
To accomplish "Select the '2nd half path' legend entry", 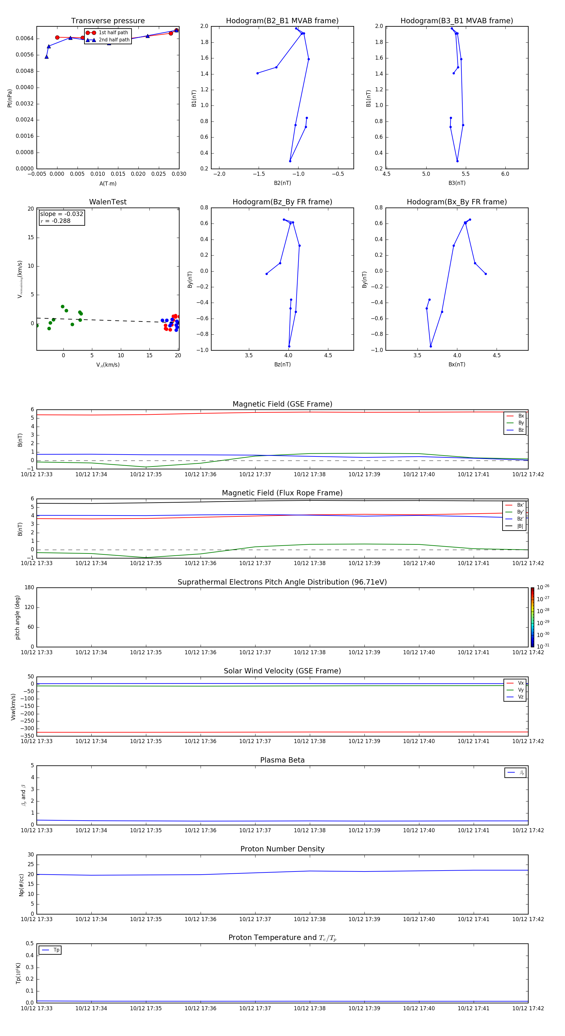I will click(108, 40).
